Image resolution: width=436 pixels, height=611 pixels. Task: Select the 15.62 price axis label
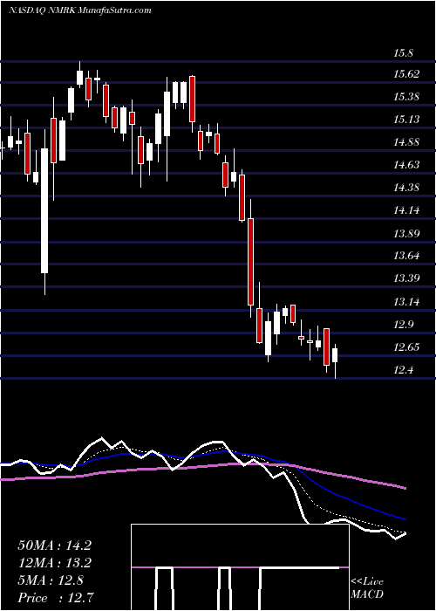pos(406,73)
